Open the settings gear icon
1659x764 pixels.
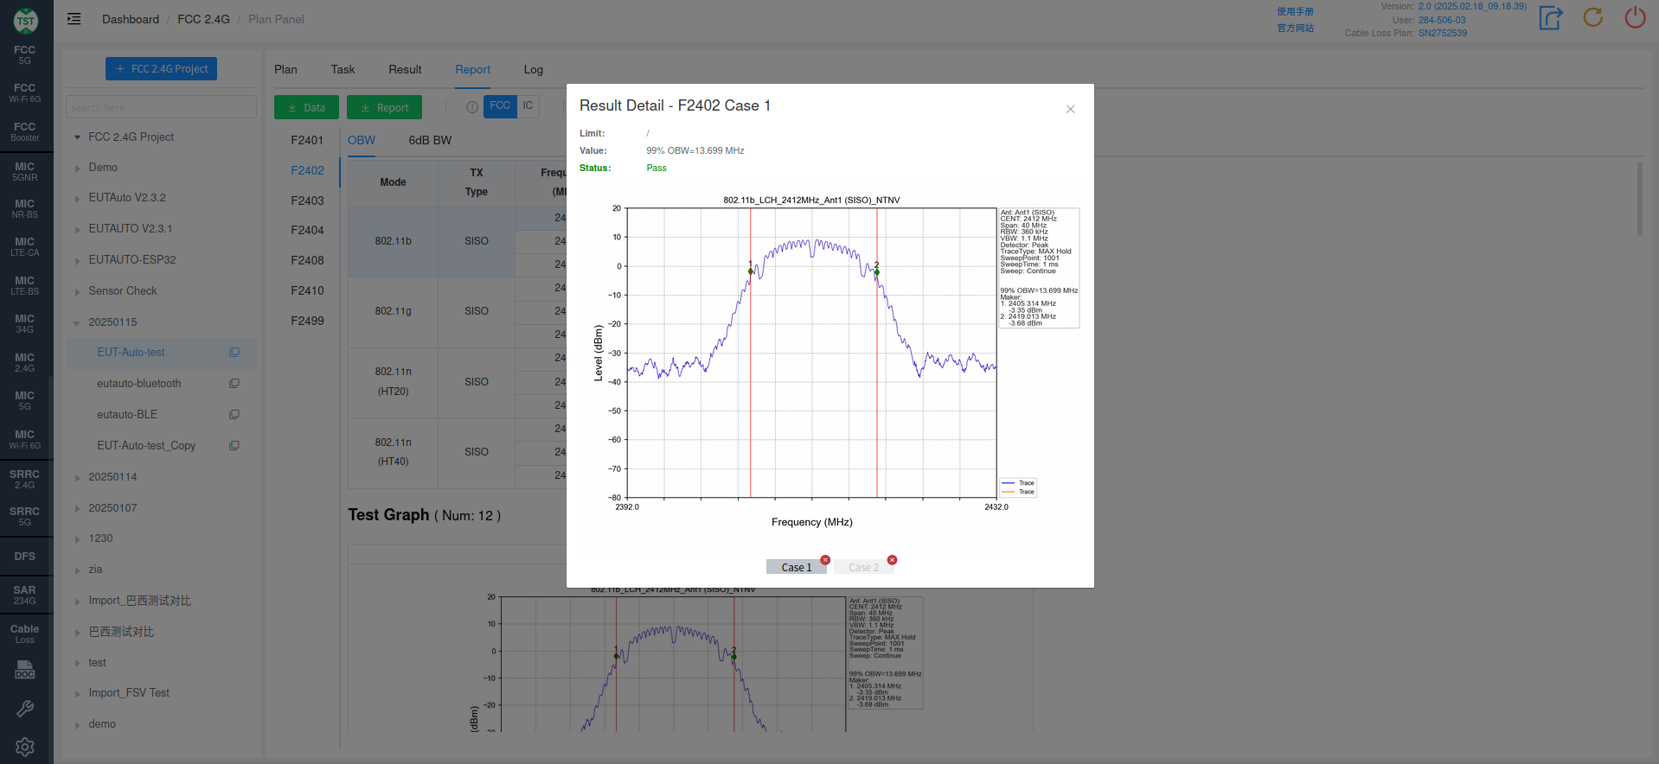(25, 747)
